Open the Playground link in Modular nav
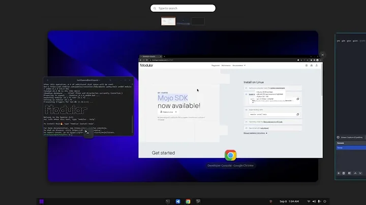The height and width of the screenshot is (205, 366). (x=216, y=65)
